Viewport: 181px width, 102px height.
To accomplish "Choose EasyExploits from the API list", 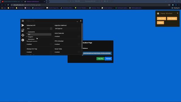I will click(x=40, y=32).
